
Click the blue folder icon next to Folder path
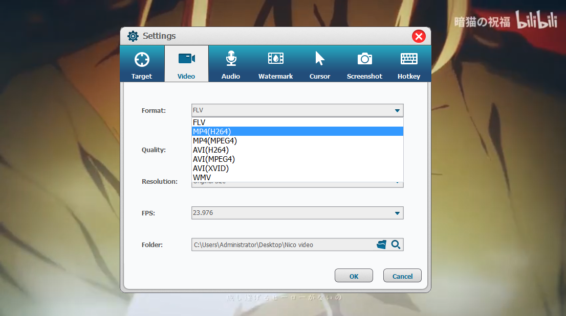(381, 244)
